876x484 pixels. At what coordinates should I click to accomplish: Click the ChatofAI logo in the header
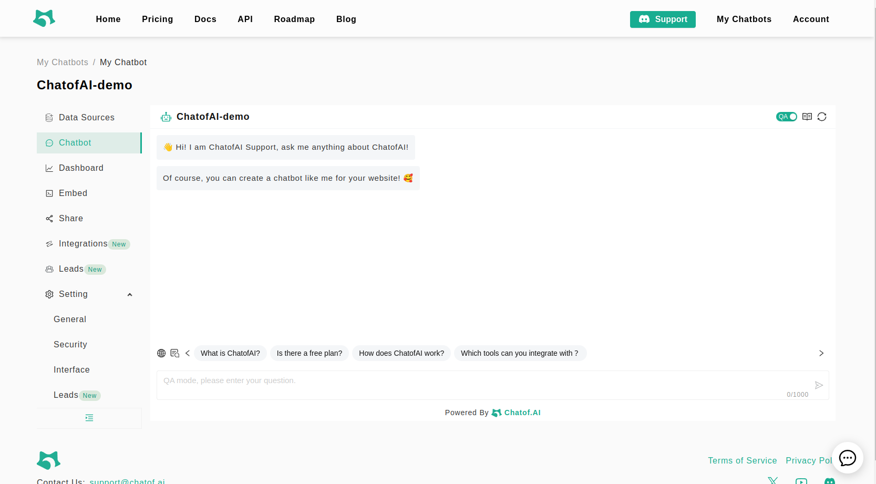click(x=44, y=18)
